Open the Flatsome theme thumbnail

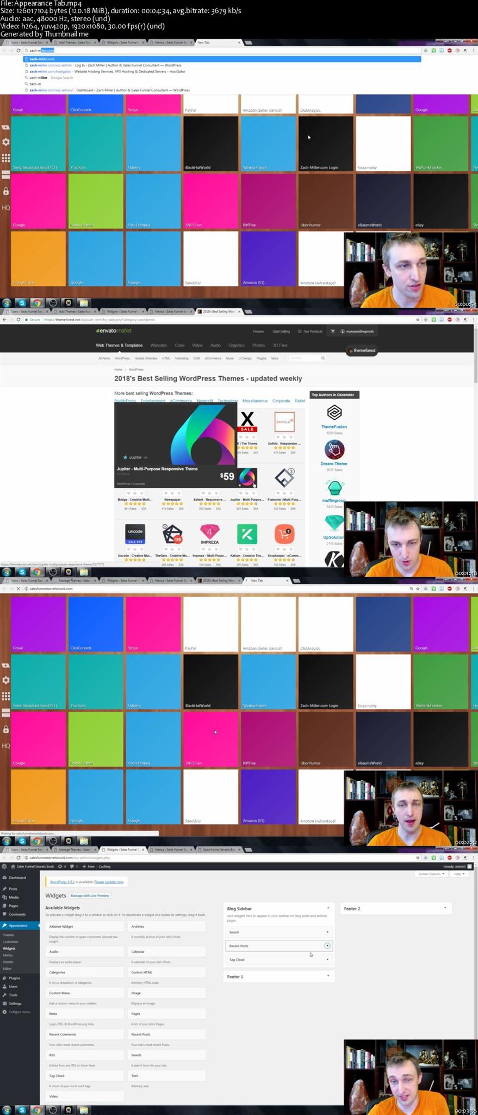pyautogui.click(x=284, y=477)
